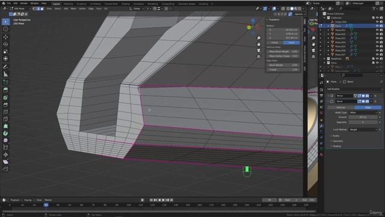Choose Vertices affect mode in Bevel modifier
385x217 pixels.
point(341,107)
